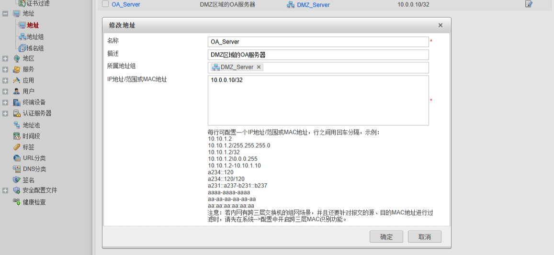554x255 pixels.
Task: Open 签名 in the sidebar
Action: [29, 180]
